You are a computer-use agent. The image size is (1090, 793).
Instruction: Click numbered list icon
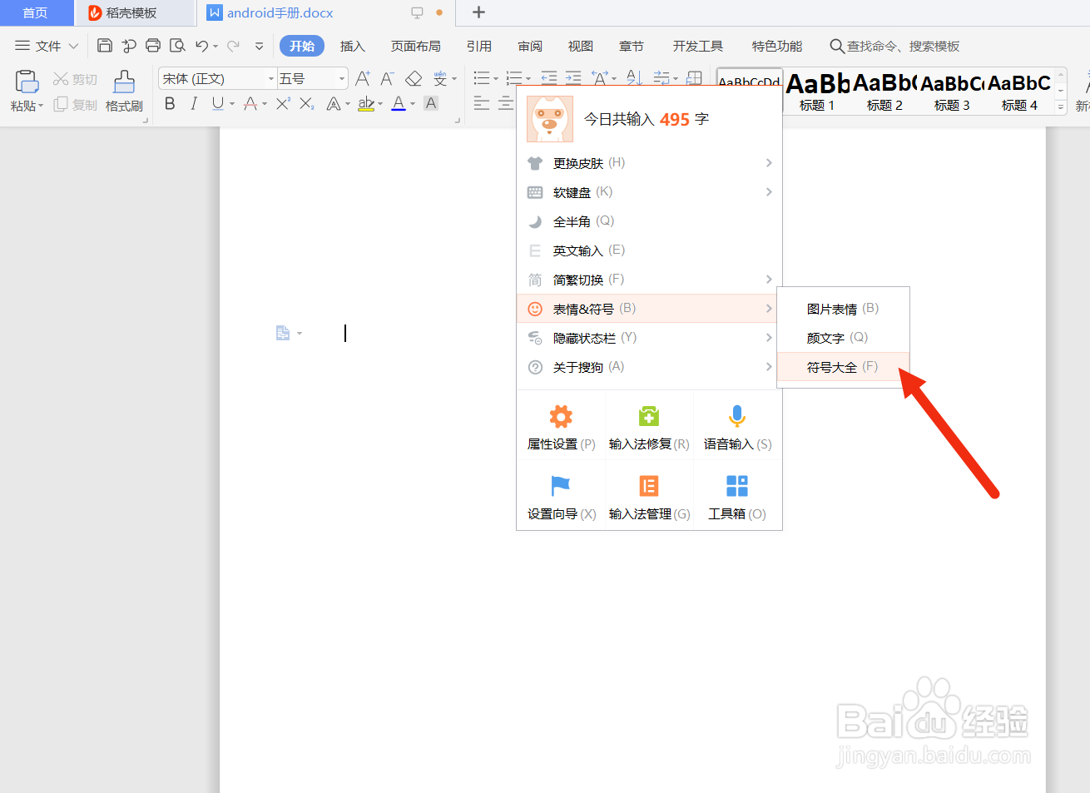514,78
